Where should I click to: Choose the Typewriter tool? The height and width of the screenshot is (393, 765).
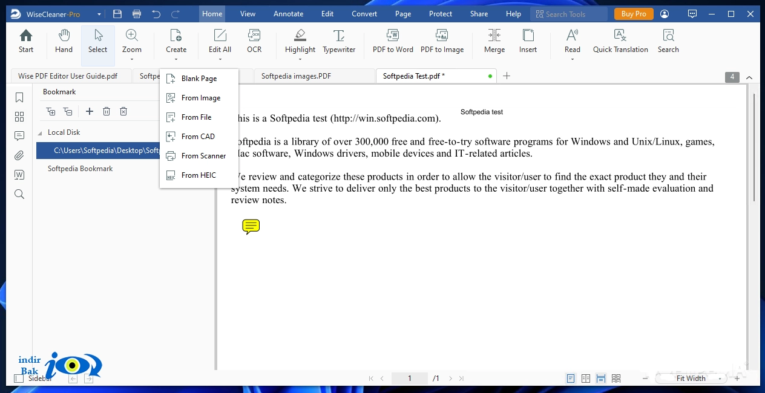339,42
